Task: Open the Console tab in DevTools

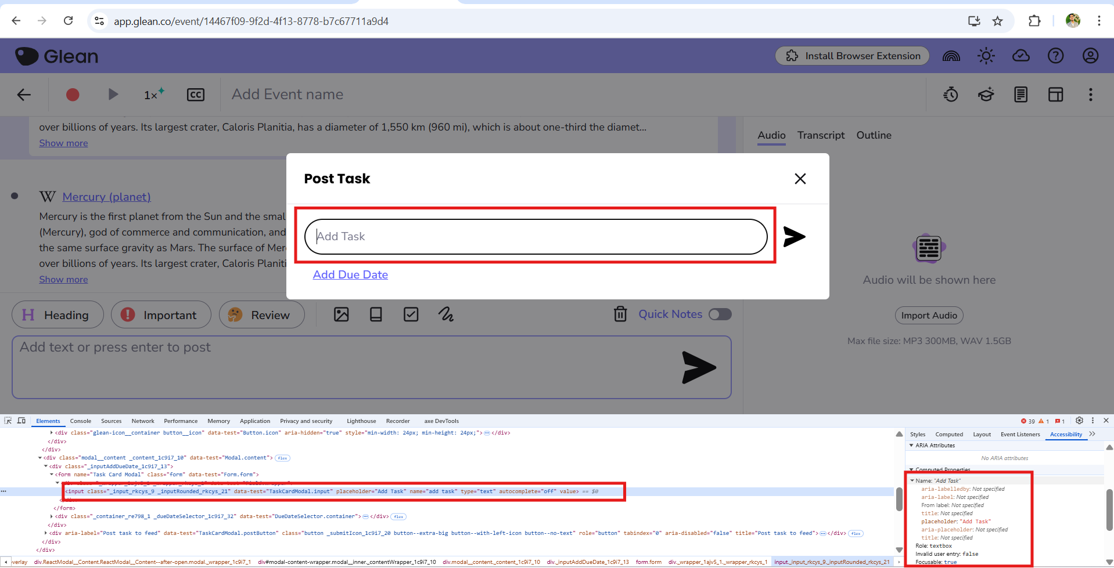Action: tap(80, 421)
